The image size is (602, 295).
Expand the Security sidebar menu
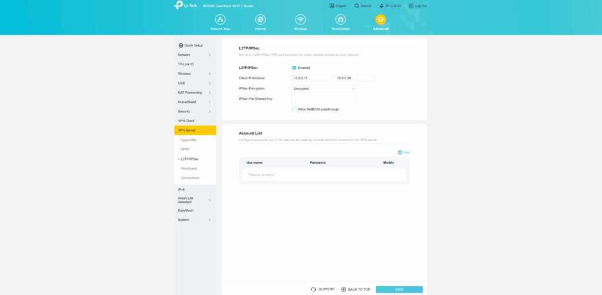point(195,111)
